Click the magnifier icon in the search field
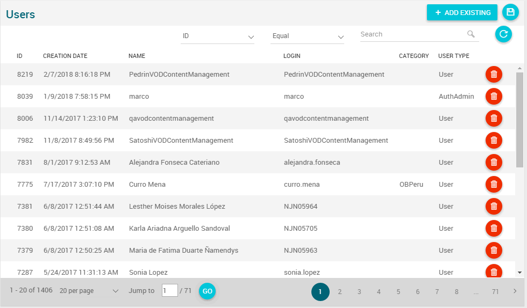Image resolution: width=527 pixels, height=308 pixels. tap(471, 34)
